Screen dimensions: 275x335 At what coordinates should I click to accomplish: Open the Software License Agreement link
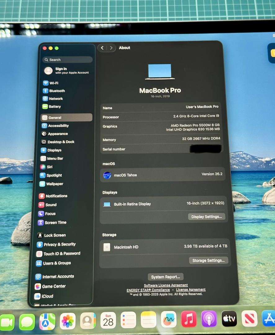click(x=166, y=285)
